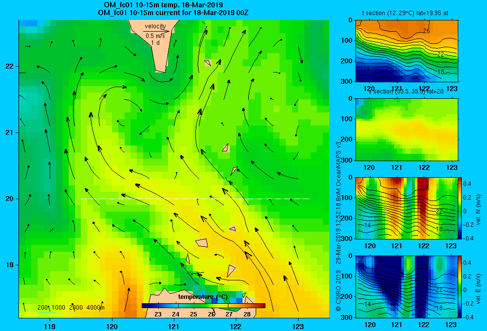Viewport: 487px width, 331px height.
Task: Click the 'temperature (°C)' colorbar title
Action: 203,297
